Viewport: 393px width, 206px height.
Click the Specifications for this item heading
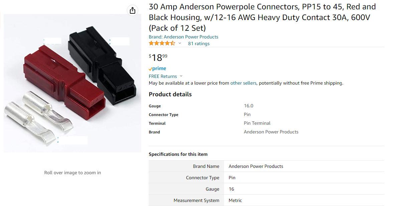click(178, 154)
